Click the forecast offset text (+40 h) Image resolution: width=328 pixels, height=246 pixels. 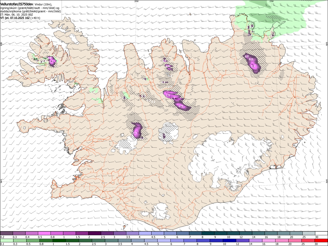tap(35, 18)
